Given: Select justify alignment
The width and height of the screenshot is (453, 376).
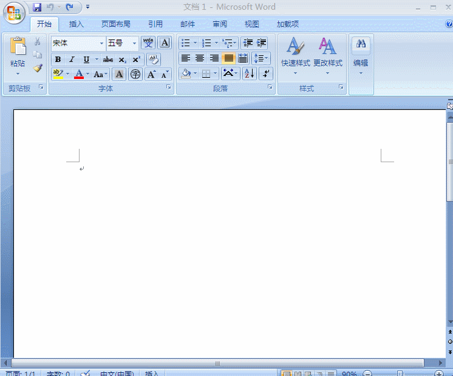Looking at the screenshot, I should pyautogui.click(x=228, y=58).
